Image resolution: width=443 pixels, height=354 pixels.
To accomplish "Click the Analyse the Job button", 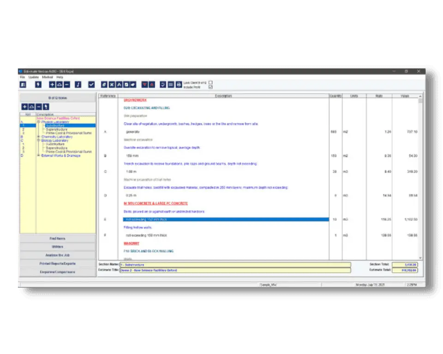I will (x=58, y=255).
